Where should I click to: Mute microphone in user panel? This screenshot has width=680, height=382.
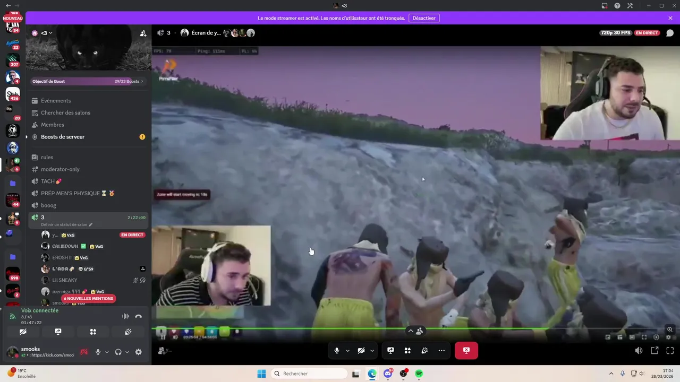98,352
